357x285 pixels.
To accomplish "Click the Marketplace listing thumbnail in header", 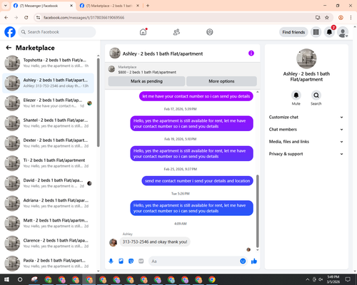I will (x=111, y=69).
